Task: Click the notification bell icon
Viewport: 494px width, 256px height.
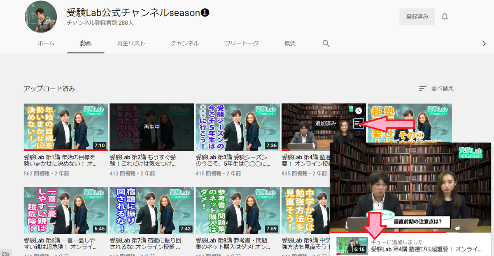Action: click(x=445, y=17)
